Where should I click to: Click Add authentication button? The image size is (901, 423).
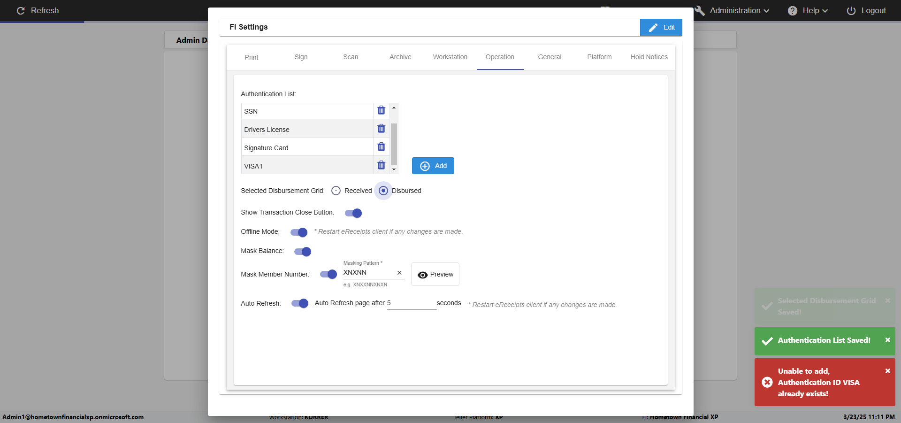coord(433,166)
